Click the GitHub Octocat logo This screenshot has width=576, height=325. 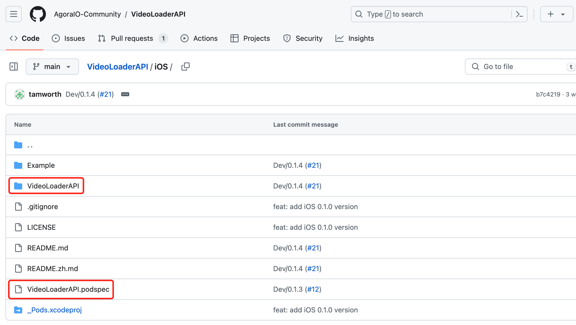click(x=38, y=14)
